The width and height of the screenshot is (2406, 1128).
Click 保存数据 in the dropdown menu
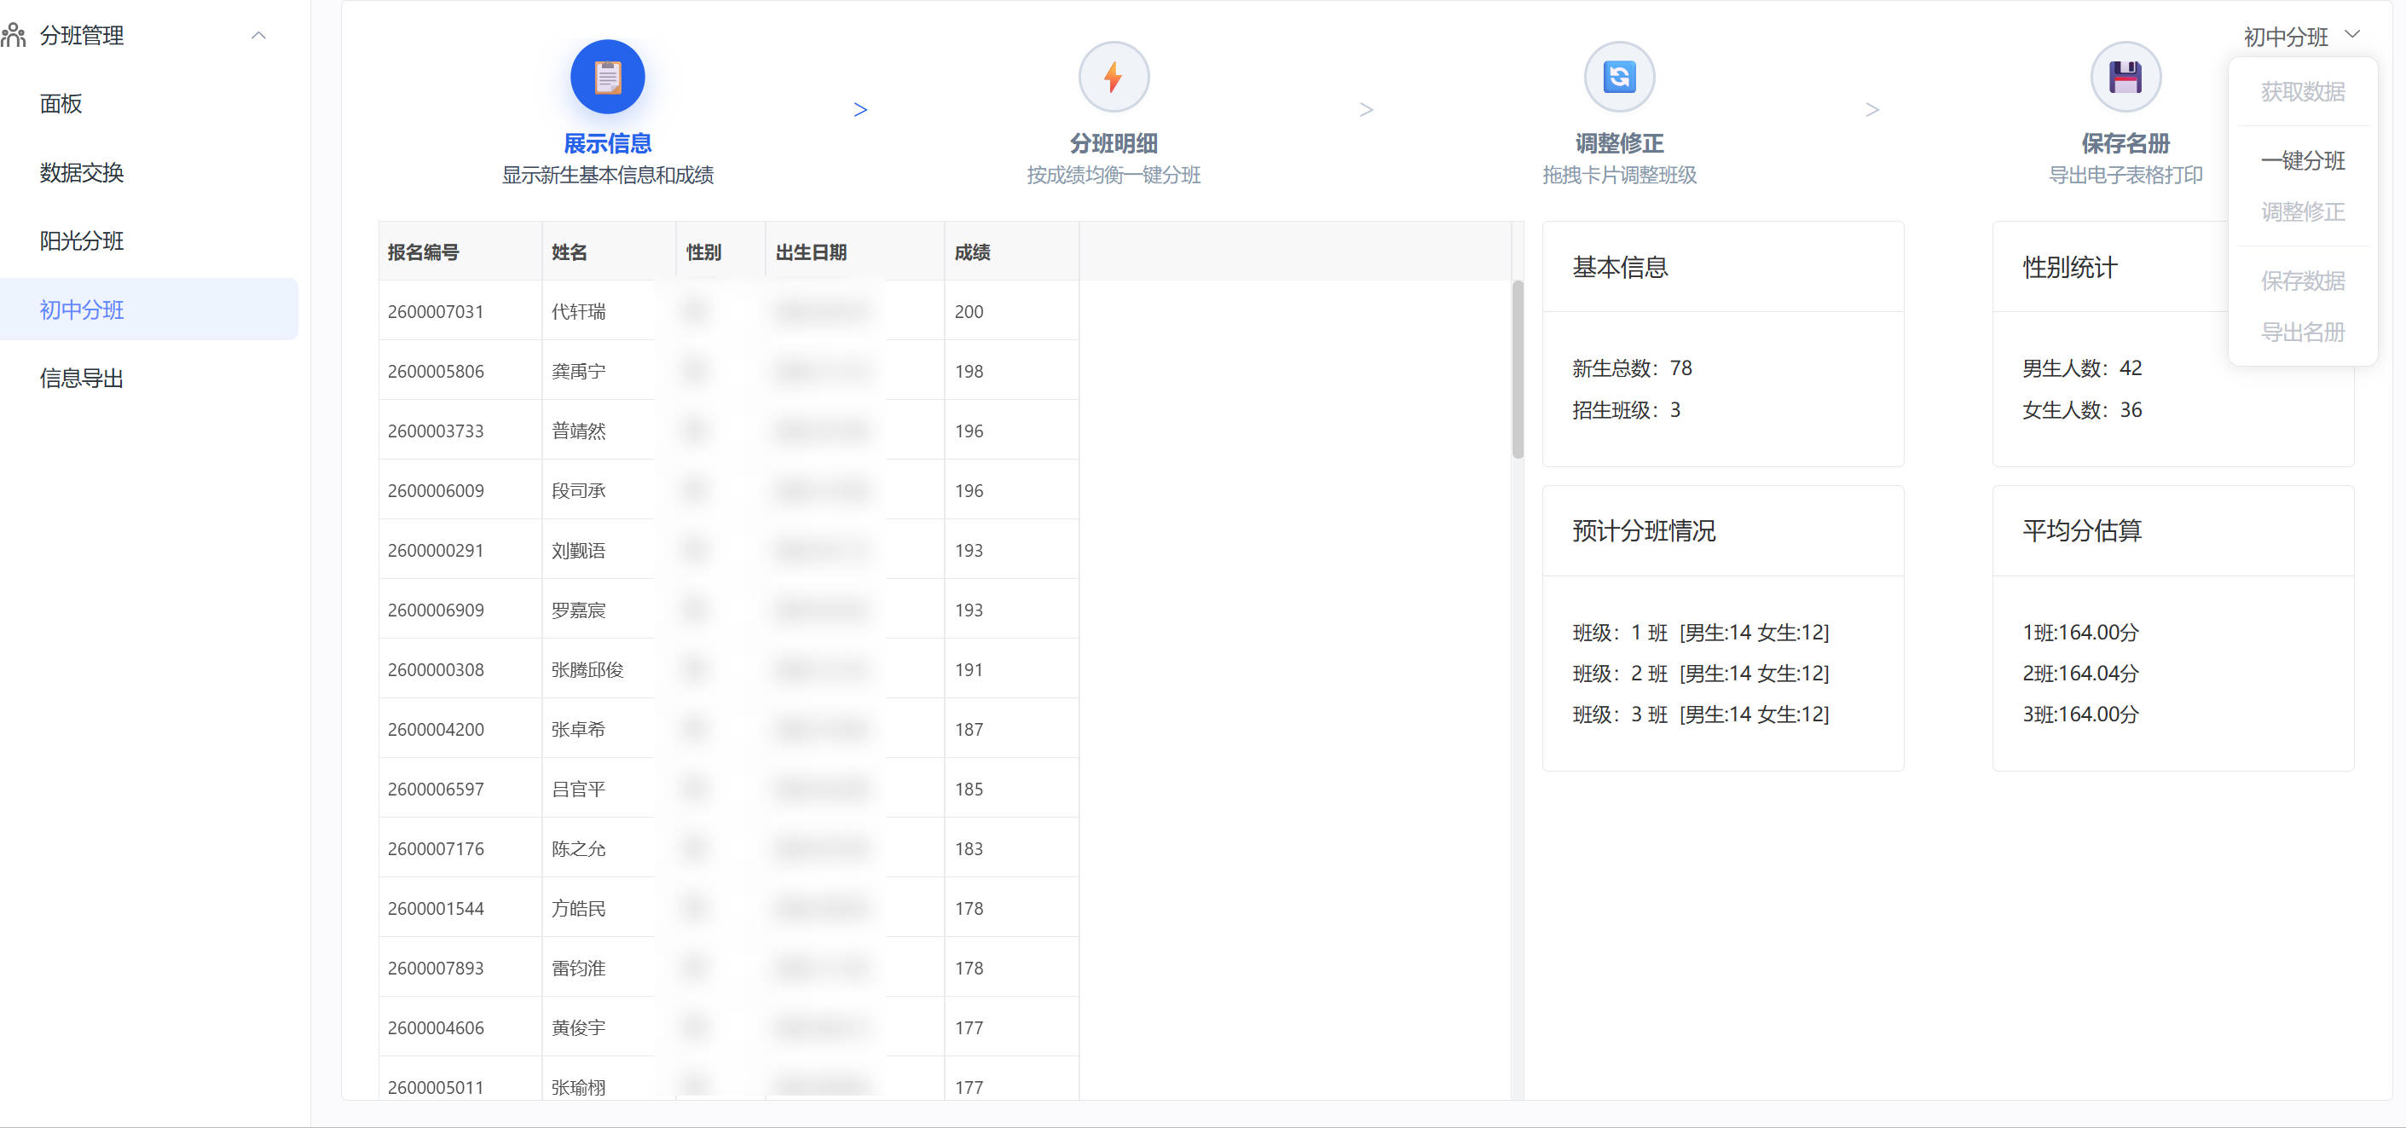tap(2302, 281)
